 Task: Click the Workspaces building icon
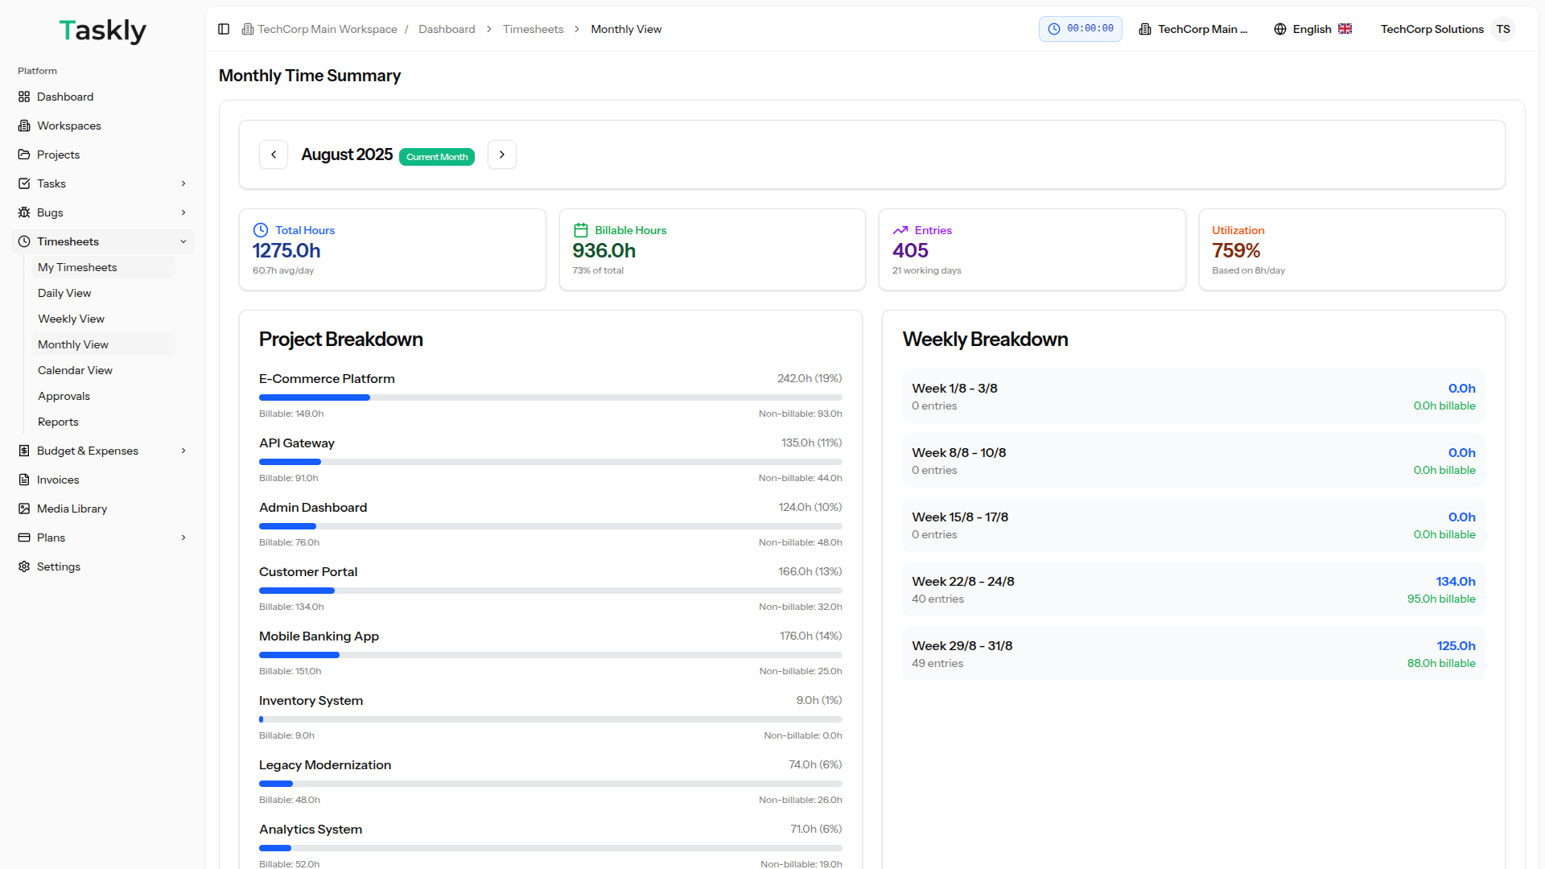(24, 126)
